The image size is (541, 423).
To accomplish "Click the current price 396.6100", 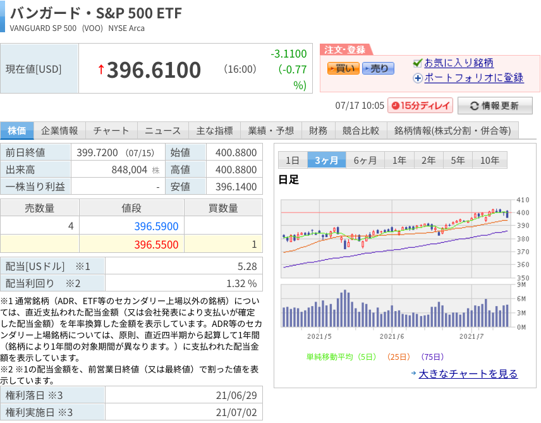I will pyautogui.click(x=154, y=70).
